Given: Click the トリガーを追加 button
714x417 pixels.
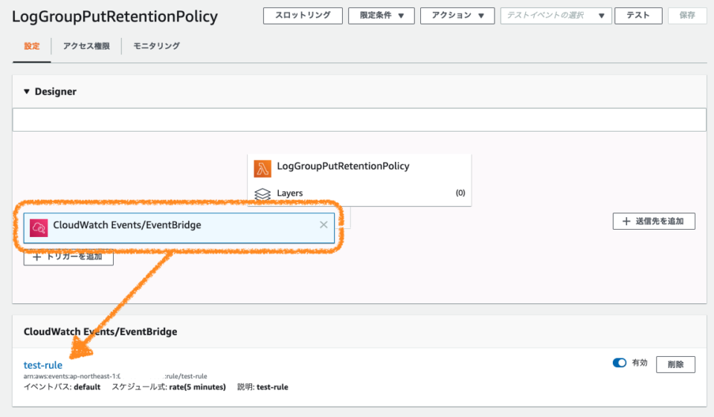Looking at the screenshot, I should (x=68, y=257).
